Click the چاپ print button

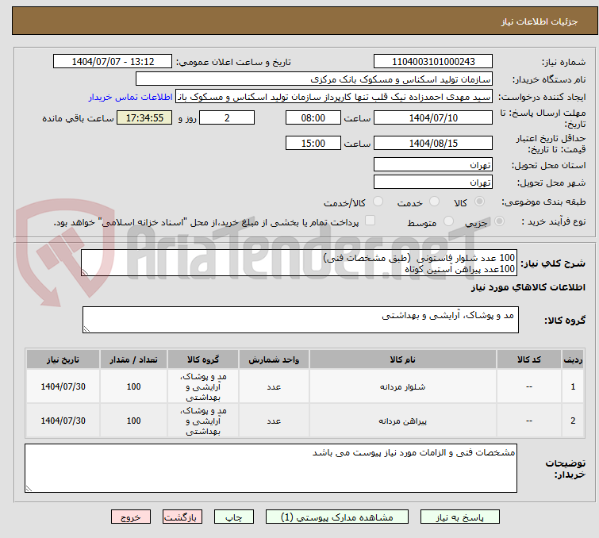(234, 517)
